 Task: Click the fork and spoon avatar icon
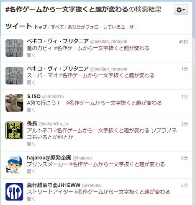[14, 192]
